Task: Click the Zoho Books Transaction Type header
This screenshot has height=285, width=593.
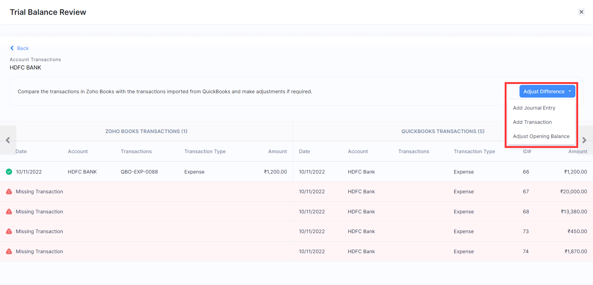Action: 205,151
